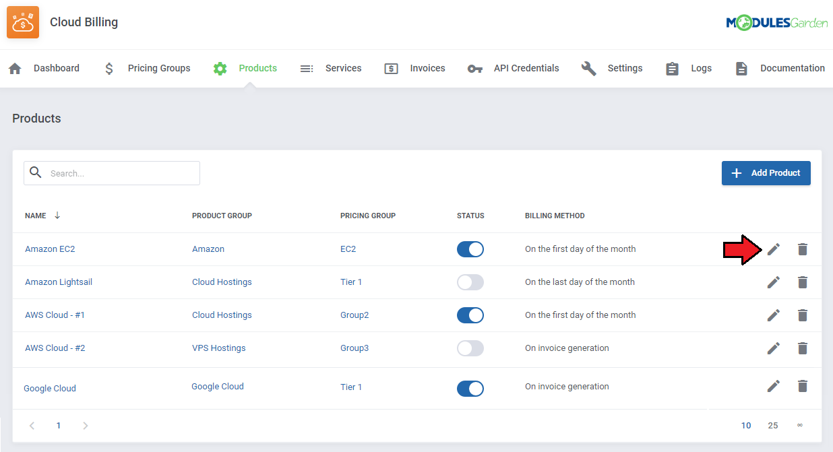Go to the next page arrow
The width and height of the screenshot is (833, 452).
point(85,426)
